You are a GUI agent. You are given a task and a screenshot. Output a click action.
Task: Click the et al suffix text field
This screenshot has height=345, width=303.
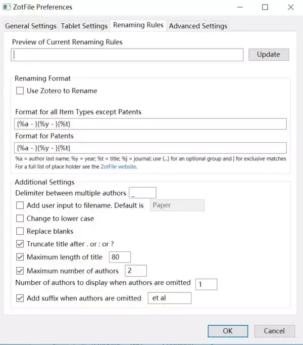click(169, 298)
